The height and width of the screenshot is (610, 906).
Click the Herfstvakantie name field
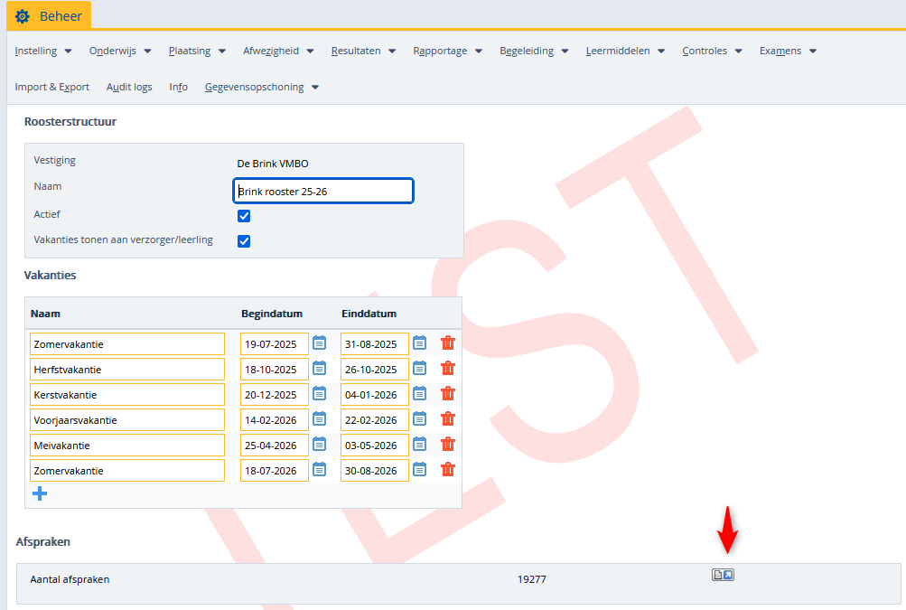click(127, 369)
